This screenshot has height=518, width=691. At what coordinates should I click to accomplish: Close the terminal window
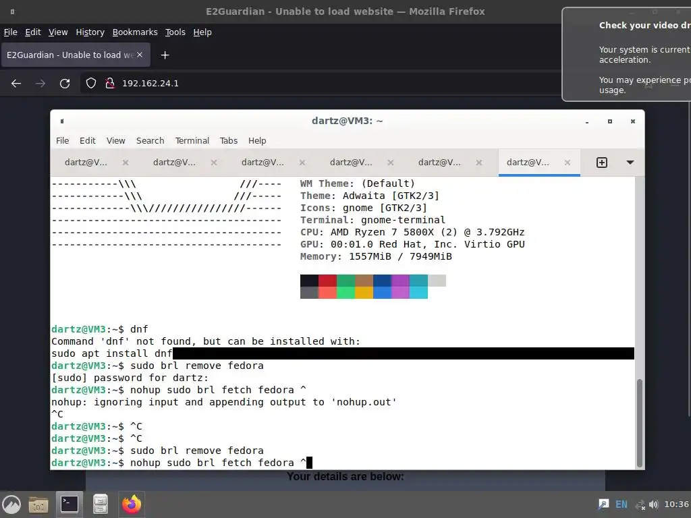pos(633,121)
